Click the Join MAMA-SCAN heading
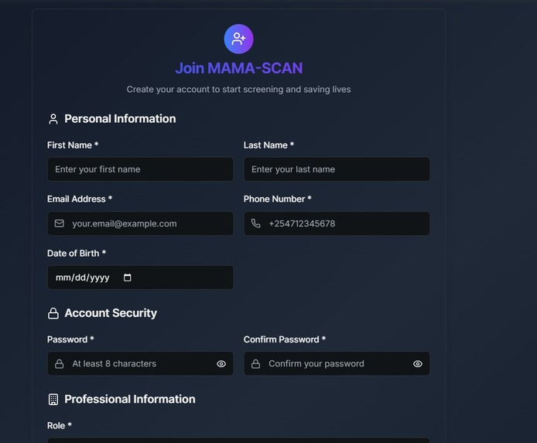Screen dimensions: 537x443 click(238, 68)
